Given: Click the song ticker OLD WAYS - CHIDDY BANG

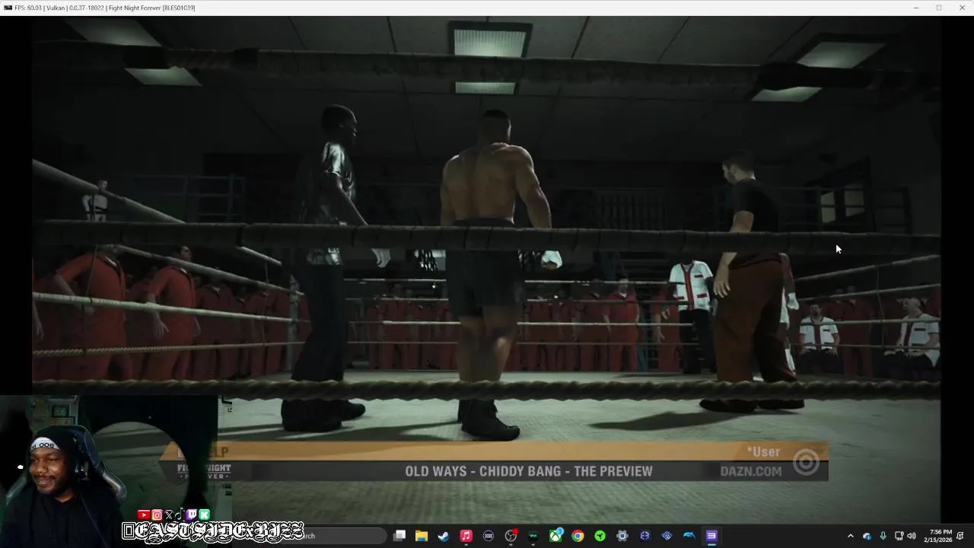Looking at the screenshot, I should (x=529, y=471).
